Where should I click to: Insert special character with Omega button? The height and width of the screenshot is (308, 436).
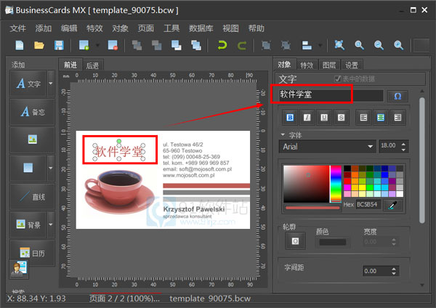tap(397, 96)
